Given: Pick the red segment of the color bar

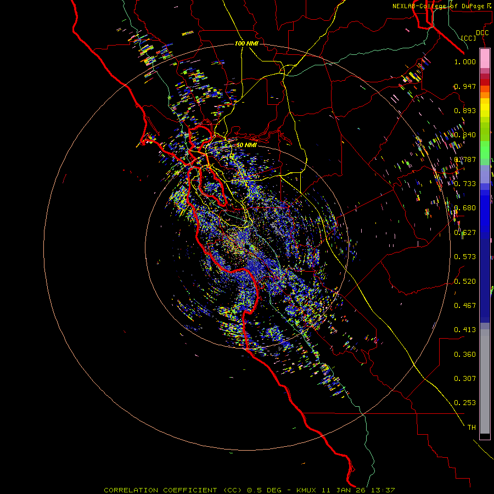Looking at the screenshot, I should click(485, 82).
